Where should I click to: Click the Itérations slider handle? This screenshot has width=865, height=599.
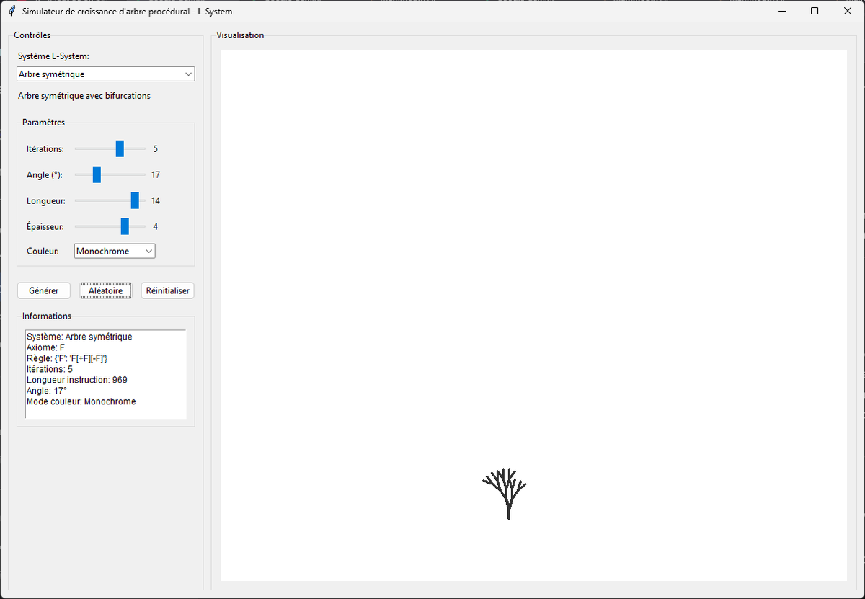click(x=120, y=148)
